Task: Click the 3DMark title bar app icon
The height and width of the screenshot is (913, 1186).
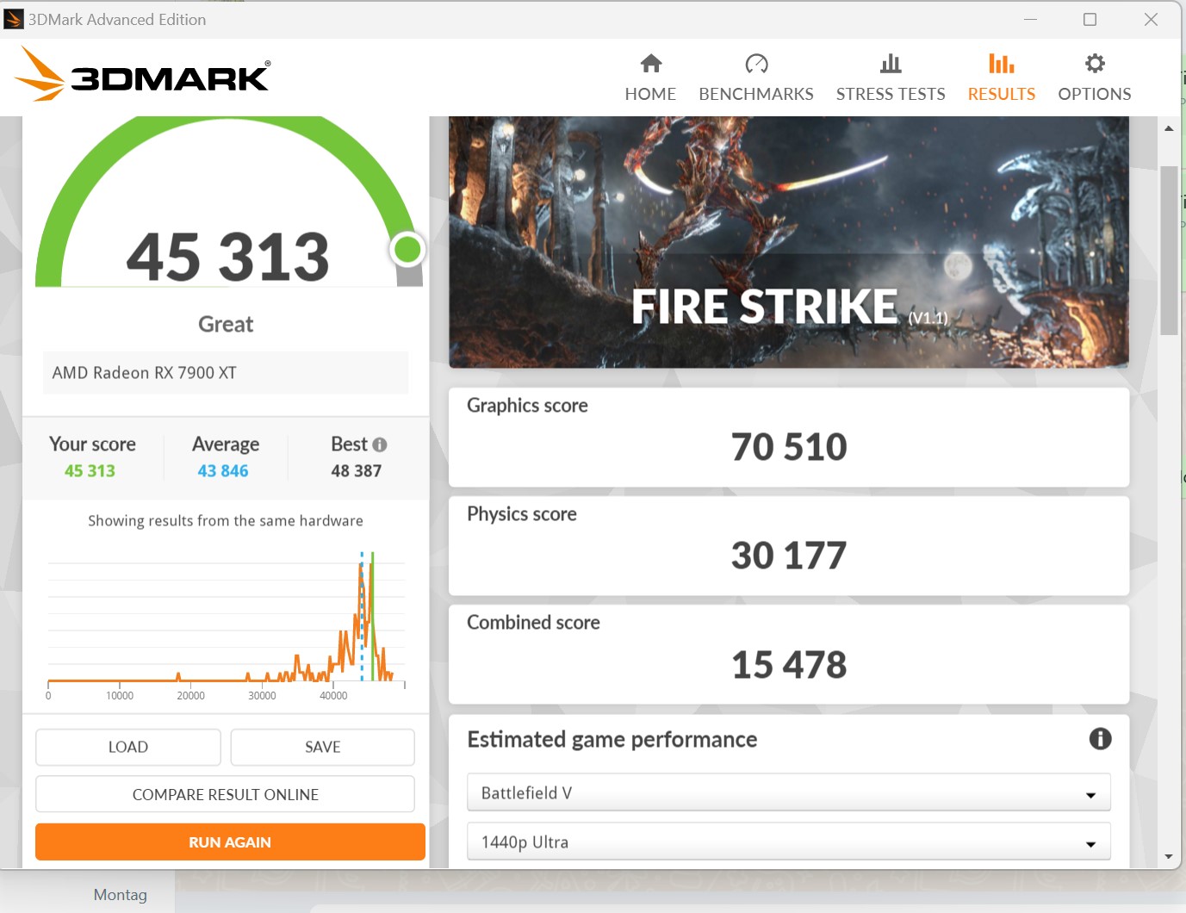Action: (14, 19)
